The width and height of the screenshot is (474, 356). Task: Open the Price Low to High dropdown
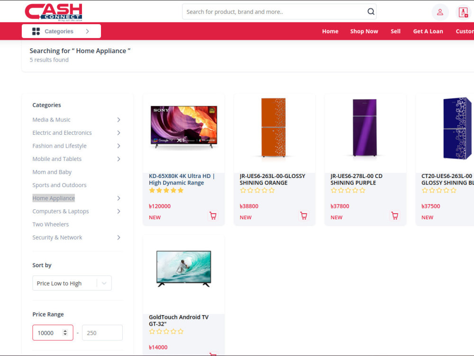(x=72, y=283)
